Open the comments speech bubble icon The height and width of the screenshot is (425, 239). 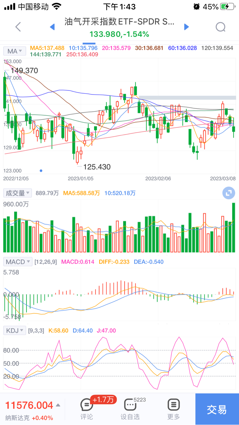pyautogui.click(x=87, y=405)
